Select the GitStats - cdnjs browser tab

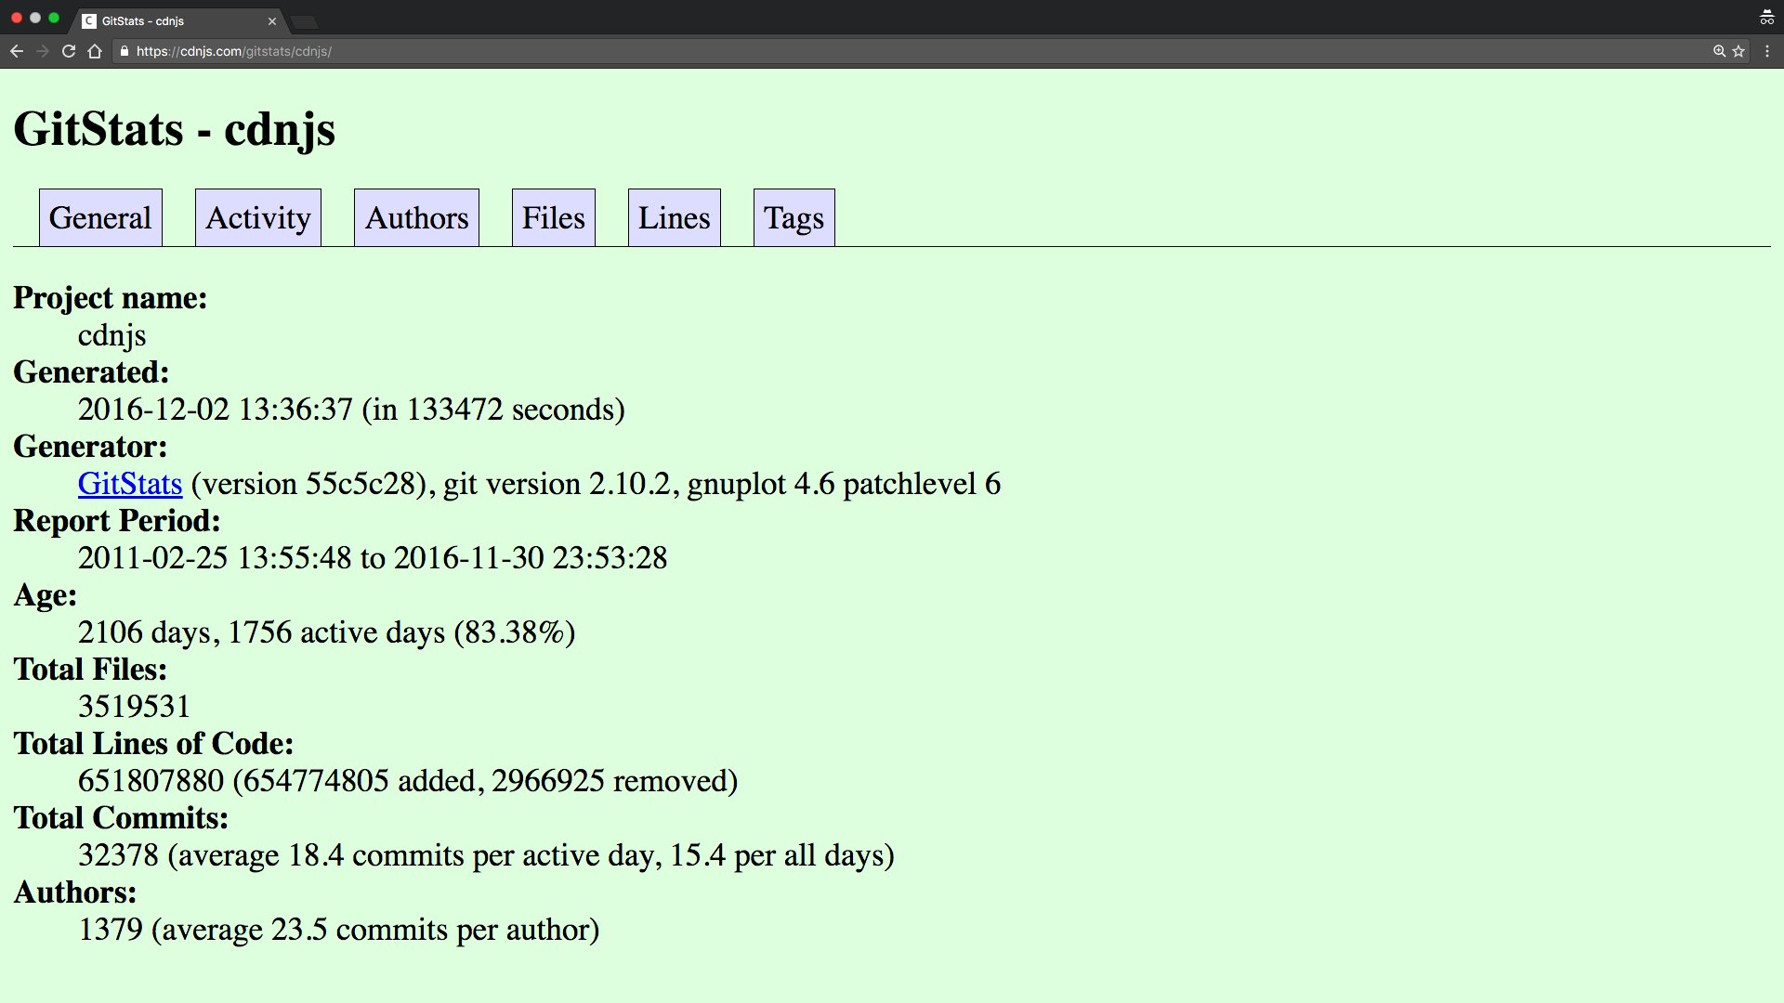click(x=179, y=20)
